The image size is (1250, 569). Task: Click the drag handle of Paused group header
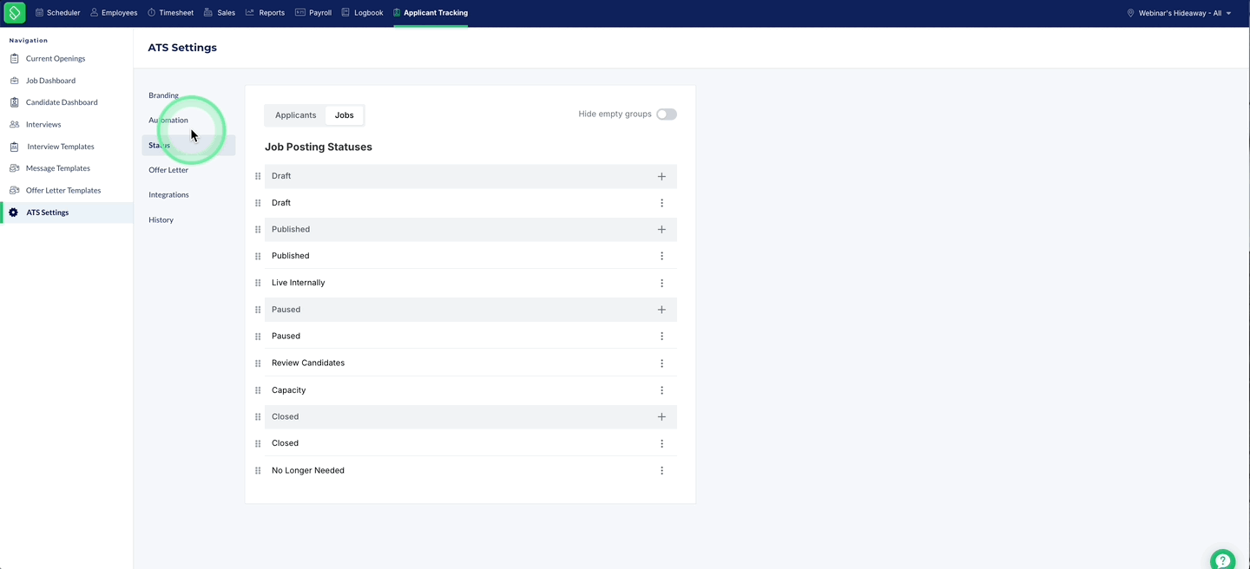coord(258,310)
